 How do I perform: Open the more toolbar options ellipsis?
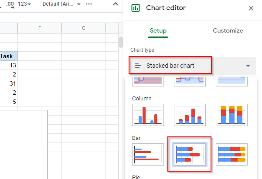[89, 4]
